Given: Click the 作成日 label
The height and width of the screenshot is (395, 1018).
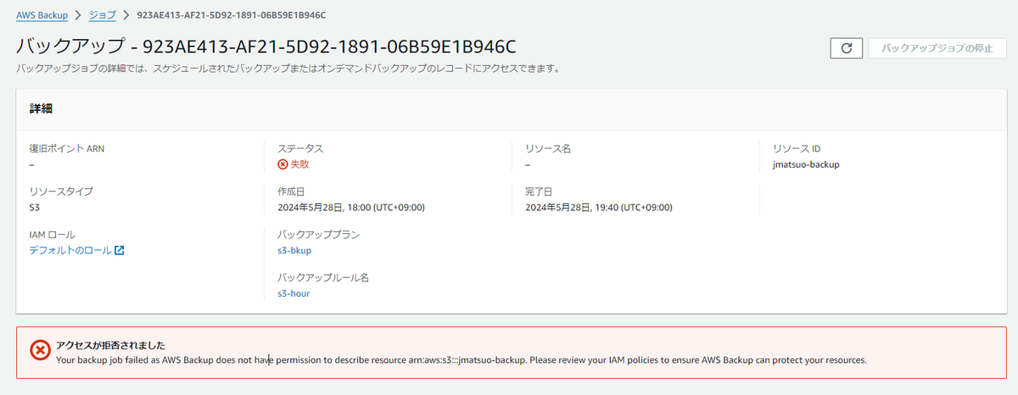Looking at the screenshot, I should tap(291, 191).
